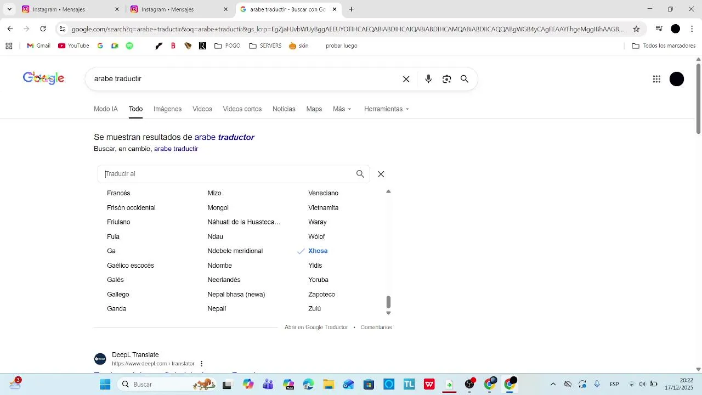Open the Spotify bookmark icon
This screenshot has width=702, height=395.
coord(129,46)
